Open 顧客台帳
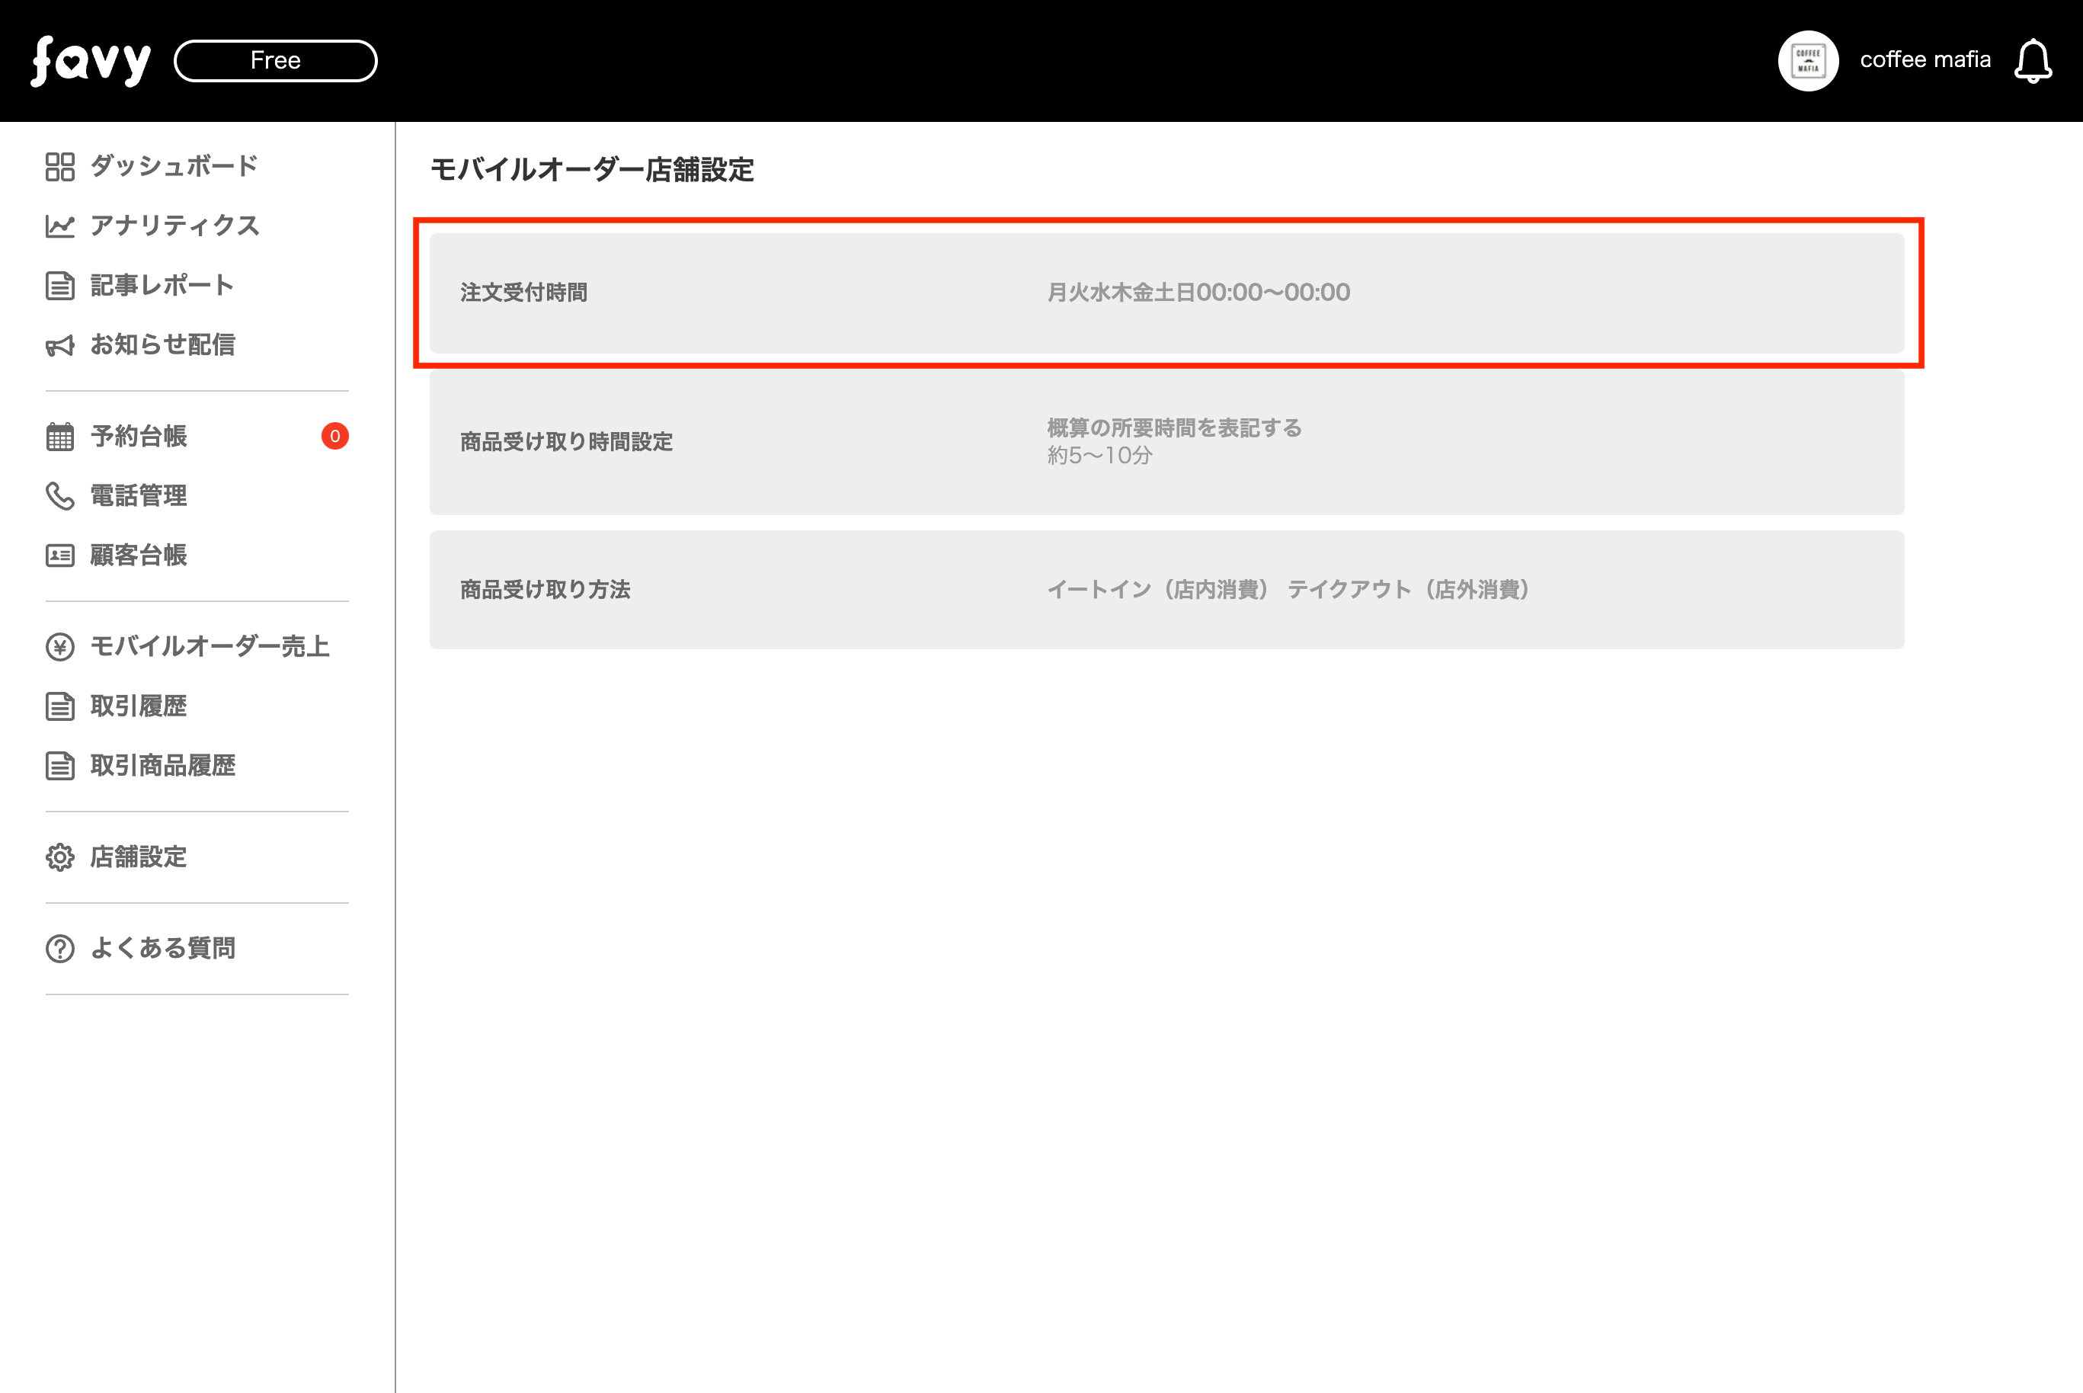Image resolution: width=2083 pixels, height=1393 pixels. tap(139, 556)
